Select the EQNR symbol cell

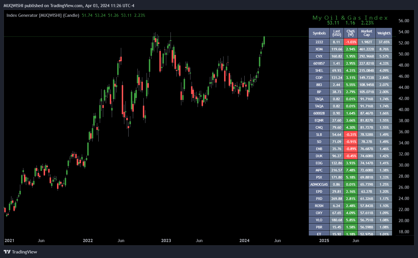pyautogui.click(x=319, y=120)
